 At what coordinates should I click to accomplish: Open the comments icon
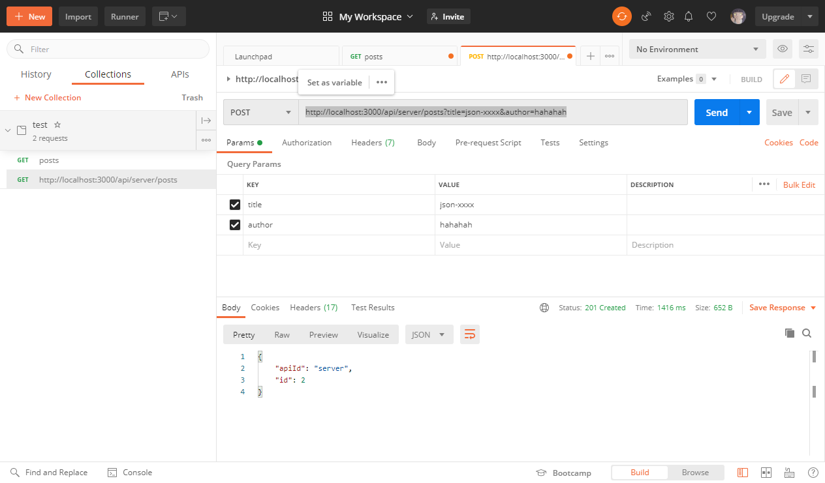[806, 79]
